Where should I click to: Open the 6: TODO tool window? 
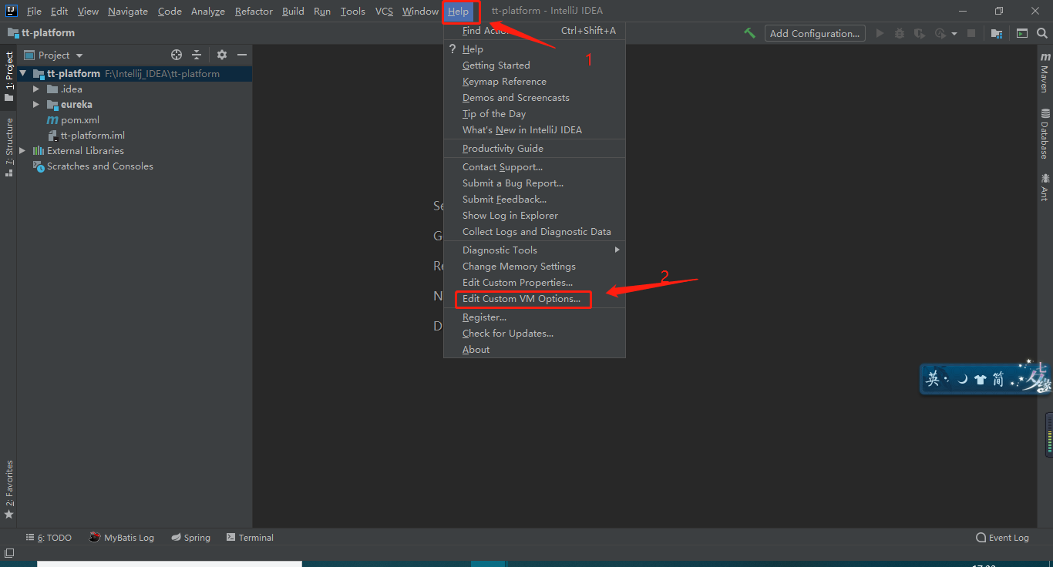coord(49,538)
